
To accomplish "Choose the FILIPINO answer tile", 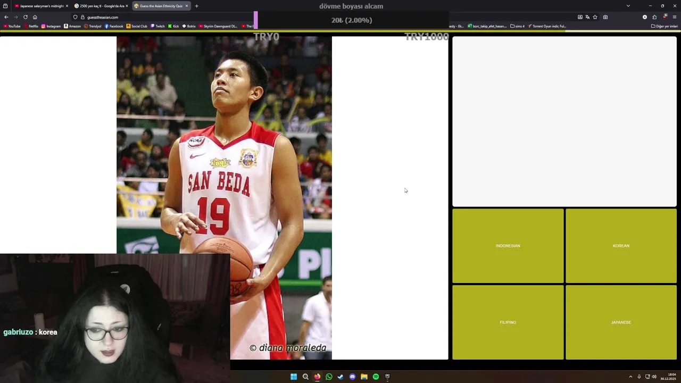I will (x=508, y=322).
